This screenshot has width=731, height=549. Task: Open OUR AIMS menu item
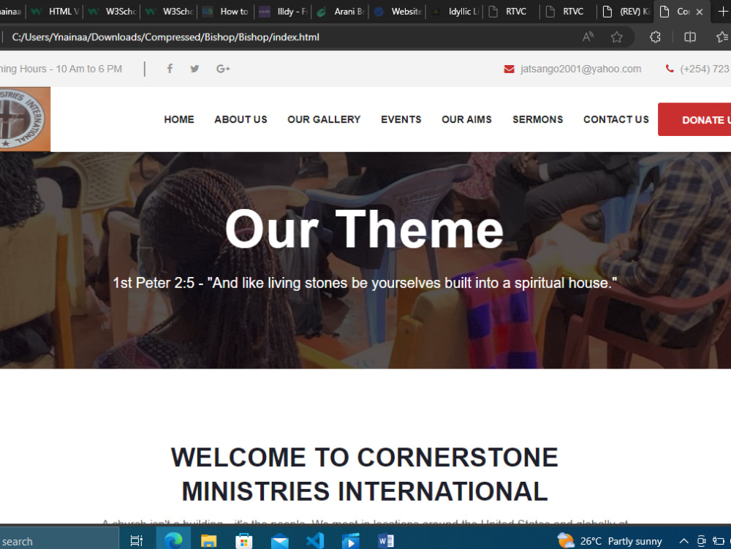(x=466, y=119)
